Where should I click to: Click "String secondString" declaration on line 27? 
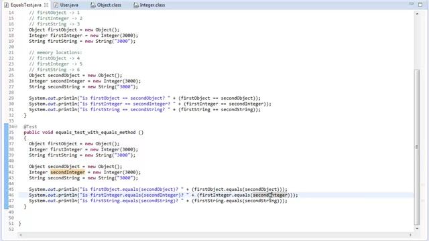(83, 87)
